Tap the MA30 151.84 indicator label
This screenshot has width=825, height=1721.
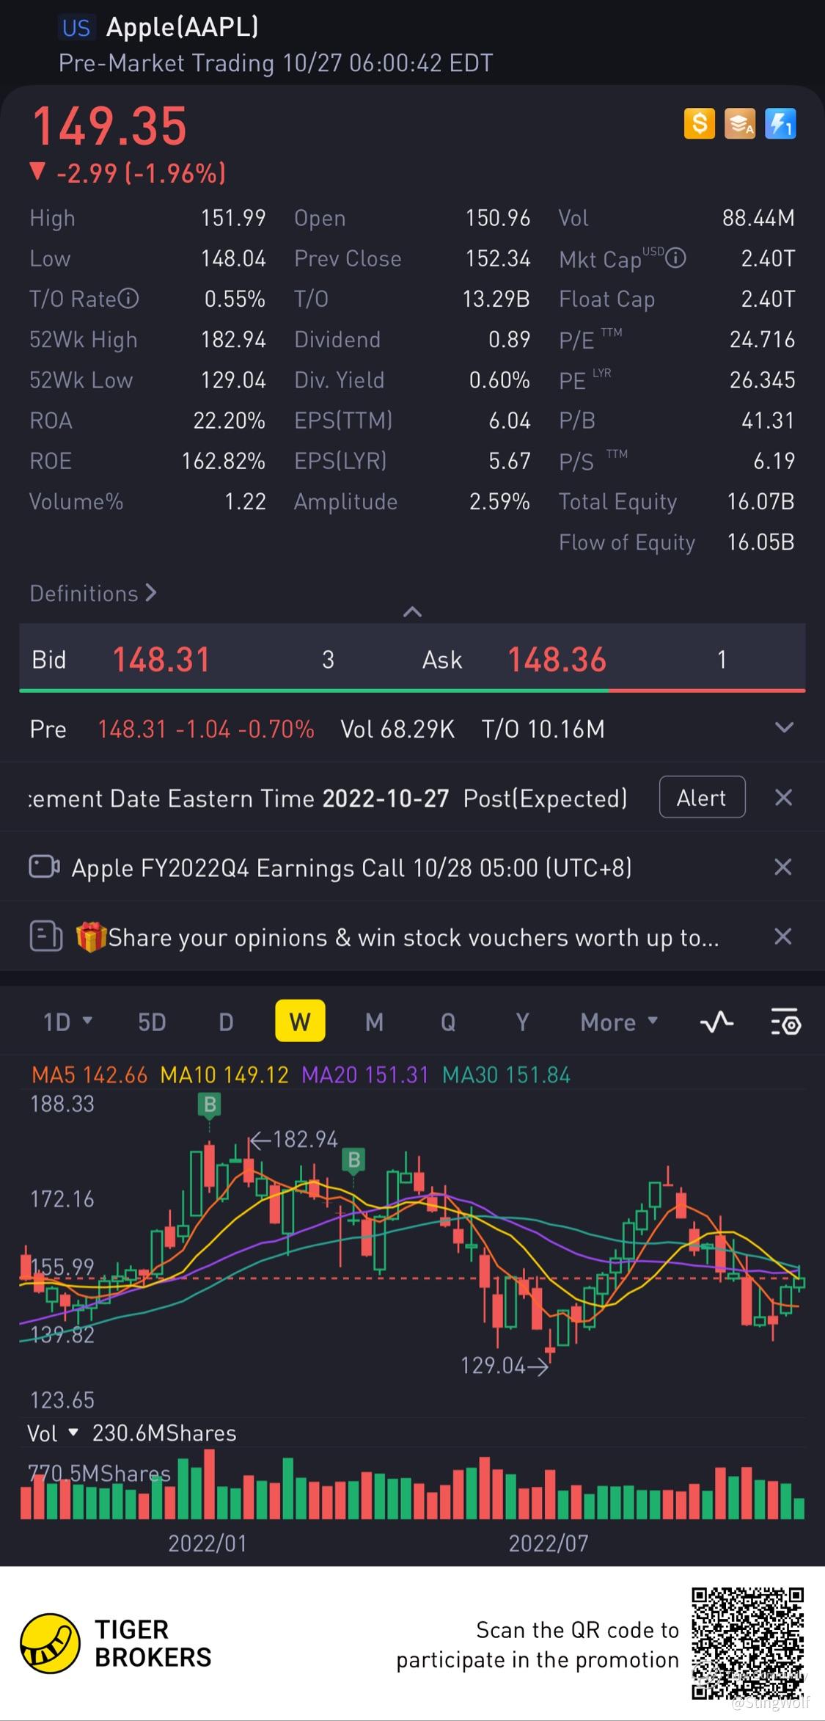[507, 1074]
